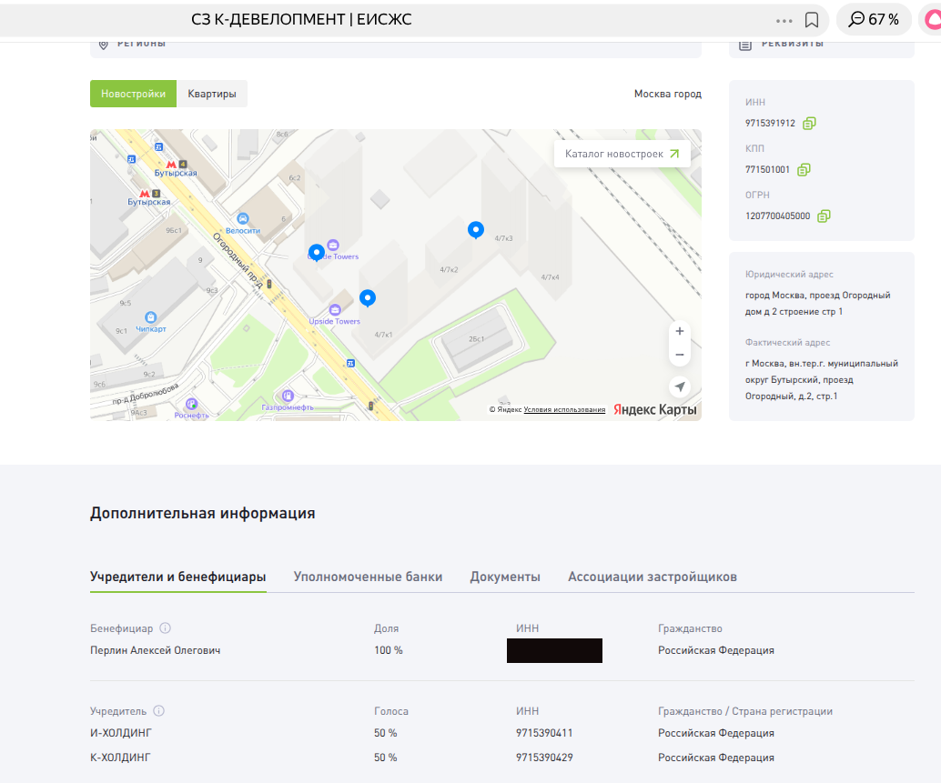941x783 pixels.
Task: Copy the КПП number 771501001
Action: pos(804,170)
